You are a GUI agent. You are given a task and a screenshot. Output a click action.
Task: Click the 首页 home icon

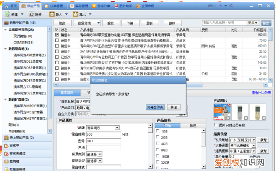[x=6, y=6]
